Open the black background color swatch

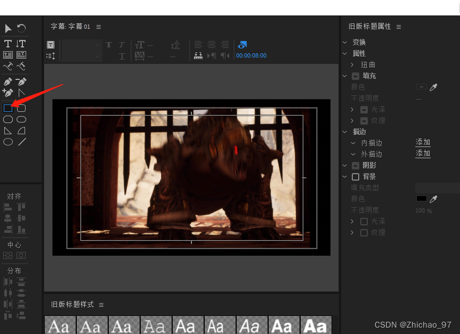[x=422, y=199]
